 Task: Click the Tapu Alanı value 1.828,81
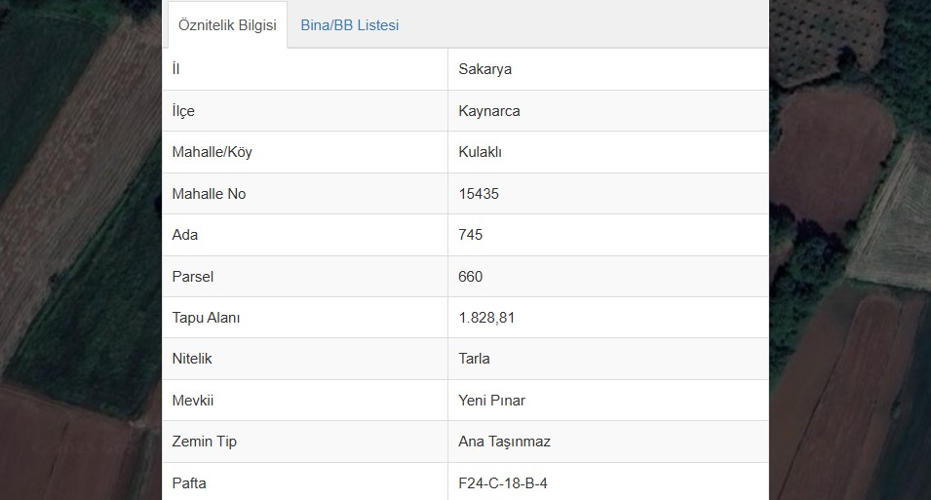pyautogui.click(x=486, y=318)
